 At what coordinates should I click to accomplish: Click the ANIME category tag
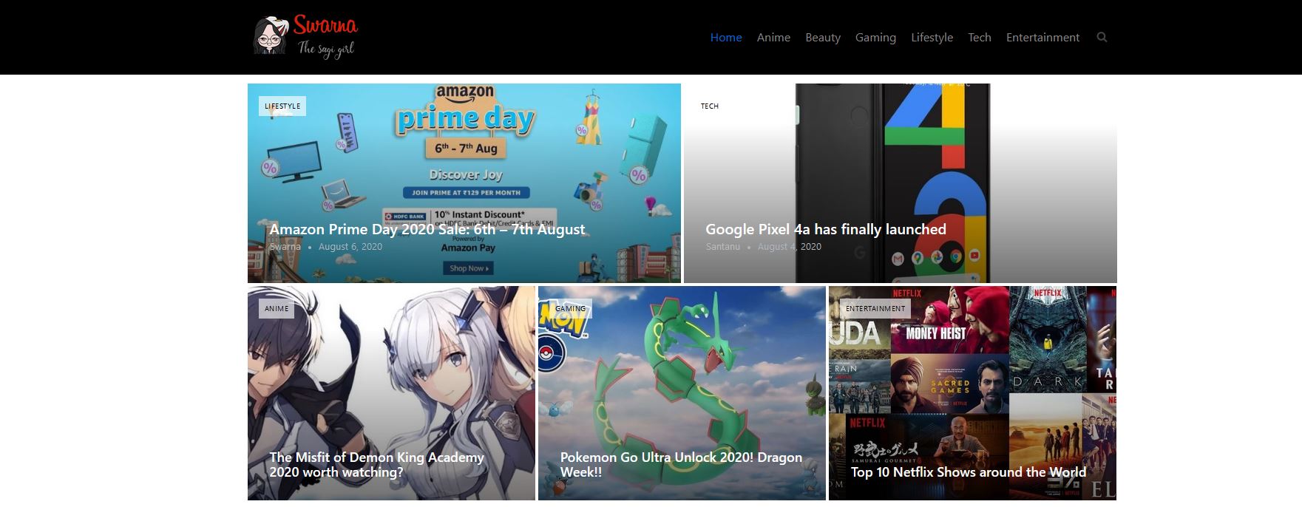(277, 308)
